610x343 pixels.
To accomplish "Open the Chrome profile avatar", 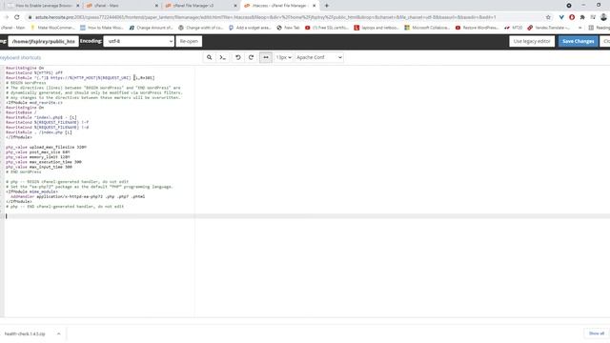I will coord(603,17).
